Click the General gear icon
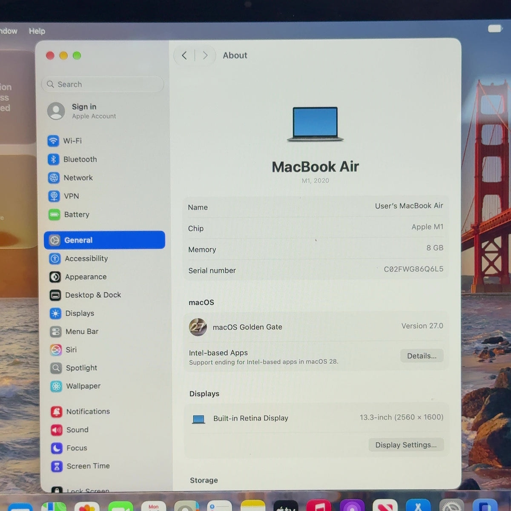Screen dimensions: 511x511 (55, 240)
